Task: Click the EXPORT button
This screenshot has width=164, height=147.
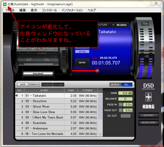Action: (149, 115)
